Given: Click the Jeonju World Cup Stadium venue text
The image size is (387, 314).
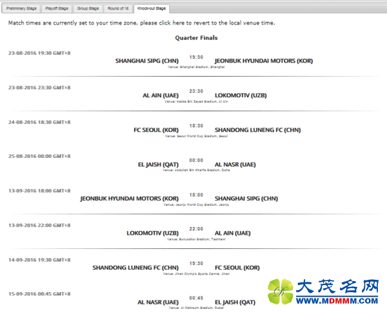Looking at the screenshot, I should click(x=196, y=204).
